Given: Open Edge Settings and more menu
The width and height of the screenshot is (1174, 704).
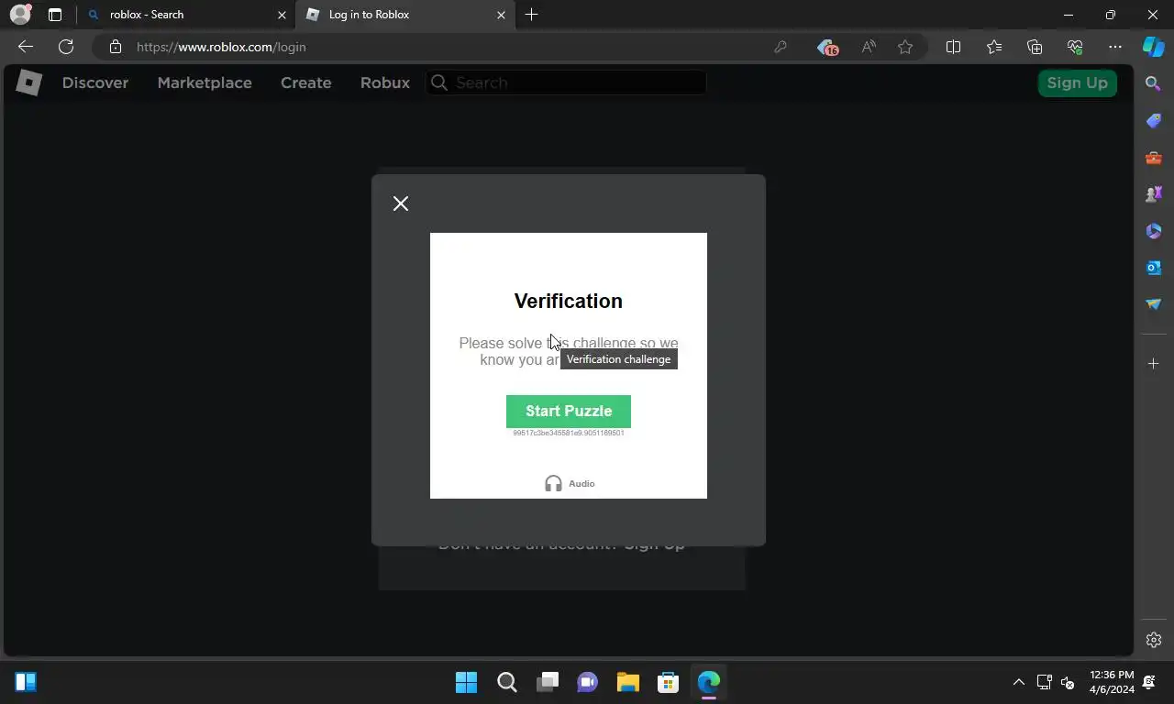Looking at the screenshot, I should click(x=1115, y=47).
